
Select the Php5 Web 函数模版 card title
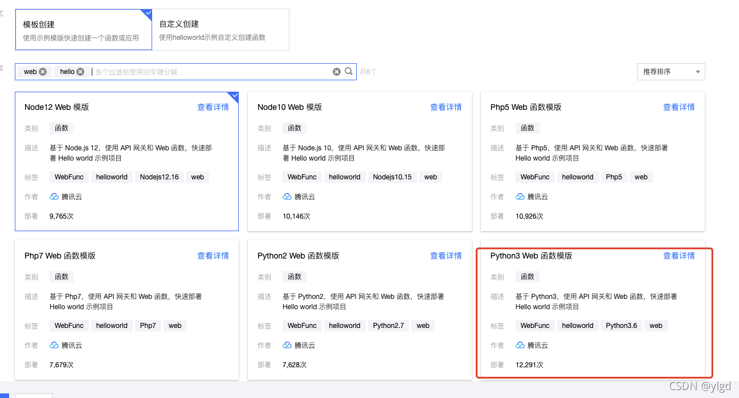(526, 107)
